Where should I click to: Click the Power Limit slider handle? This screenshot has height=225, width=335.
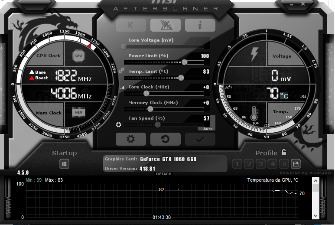coord(184,62)
